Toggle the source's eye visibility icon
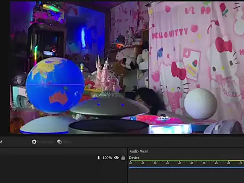This screenshot has width=244, height=183. [x=116, y=158]
